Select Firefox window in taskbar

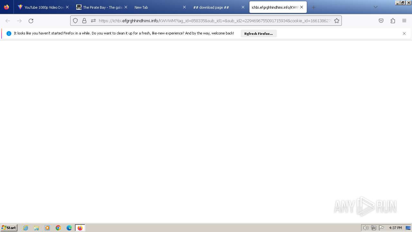click(x=80, y=228)
